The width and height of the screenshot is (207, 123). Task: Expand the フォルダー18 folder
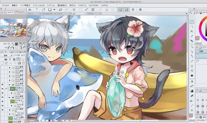tap(10, 80)
